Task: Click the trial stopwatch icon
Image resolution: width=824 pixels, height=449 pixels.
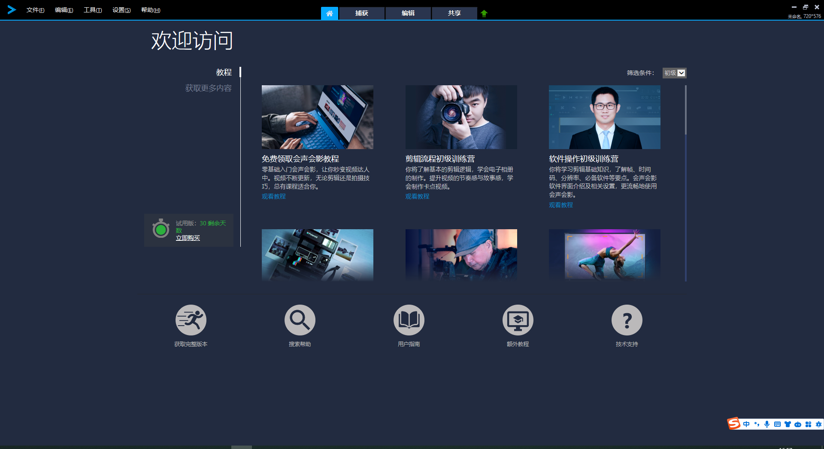Action: (x=161, y=229)
